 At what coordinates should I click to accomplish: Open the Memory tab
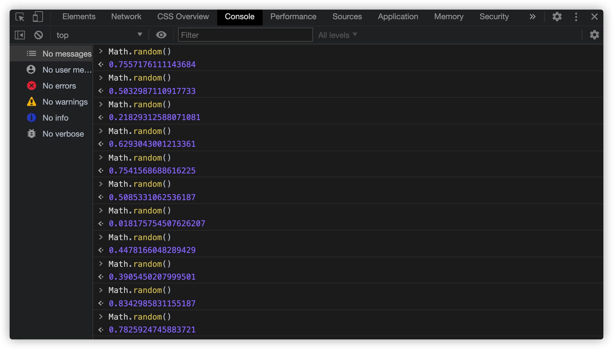449,17
